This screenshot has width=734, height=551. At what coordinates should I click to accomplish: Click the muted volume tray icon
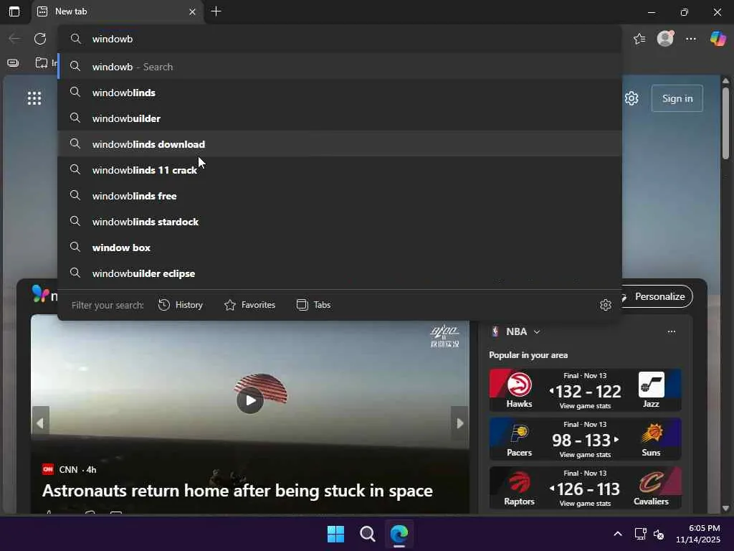tap(659, 534)
